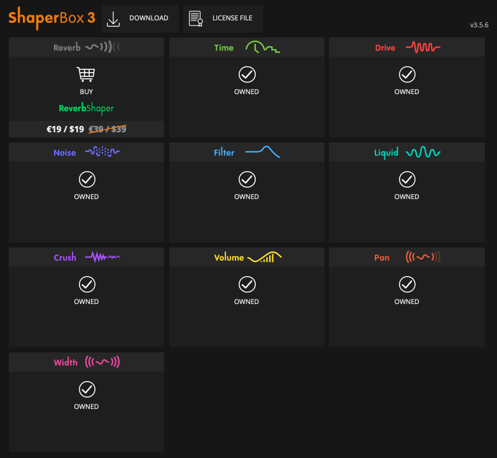Click OWNED text under Time

(x=247, y=92)
